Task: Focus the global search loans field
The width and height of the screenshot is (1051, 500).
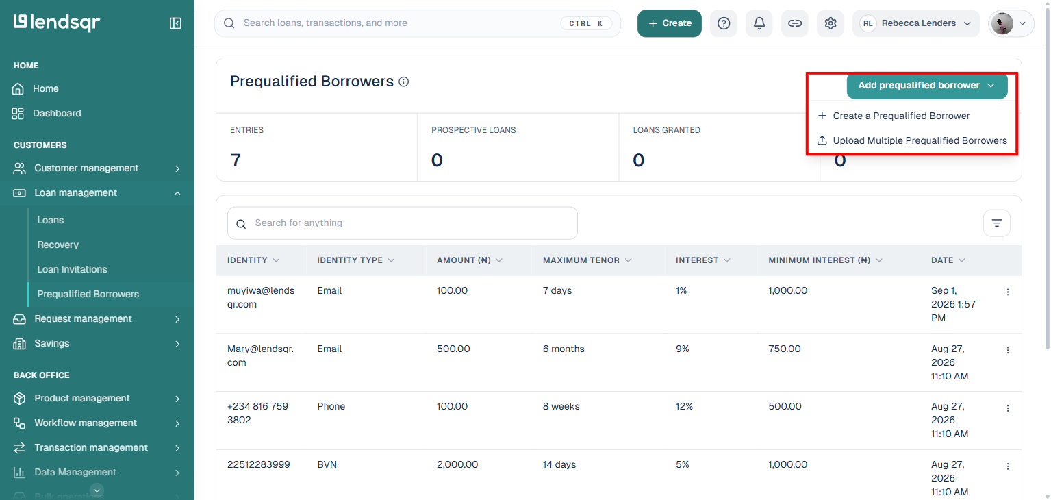Action: pyautogui.click(x=418, y=23)
